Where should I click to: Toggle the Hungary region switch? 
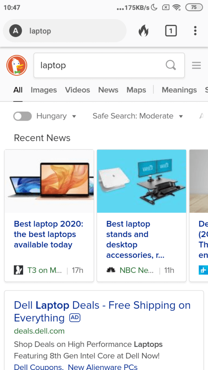22,116
